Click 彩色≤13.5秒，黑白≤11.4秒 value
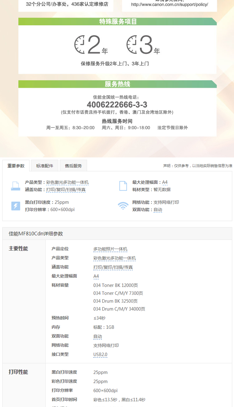 (x=119, y=400)
